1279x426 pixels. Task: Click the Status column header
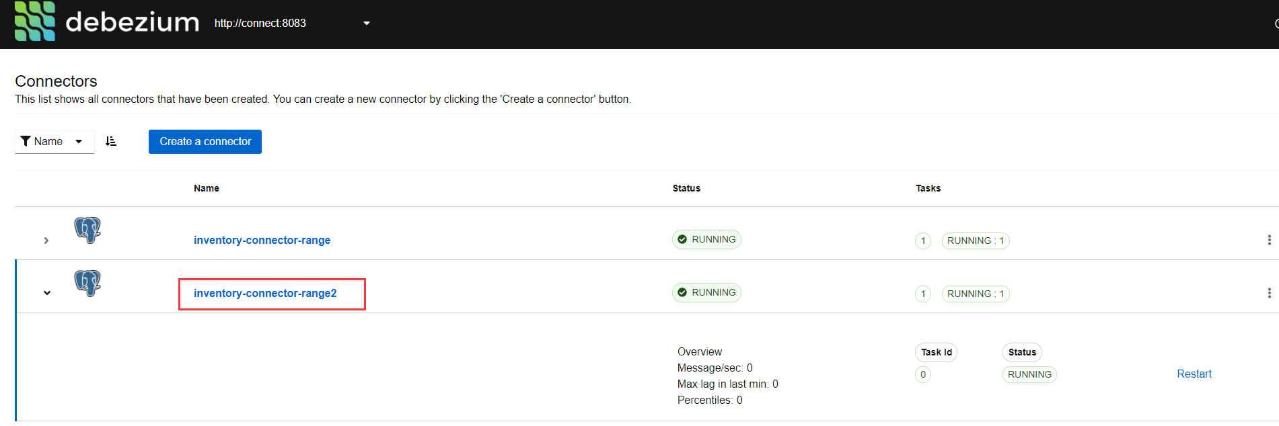[686, 188]
